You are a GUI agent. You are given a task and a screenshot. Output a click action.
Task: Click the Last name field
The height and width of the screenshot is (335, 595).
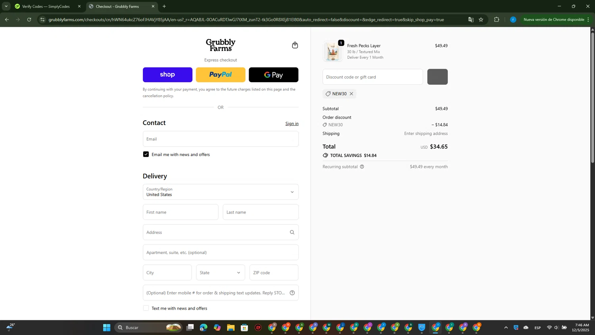[261, 212]
